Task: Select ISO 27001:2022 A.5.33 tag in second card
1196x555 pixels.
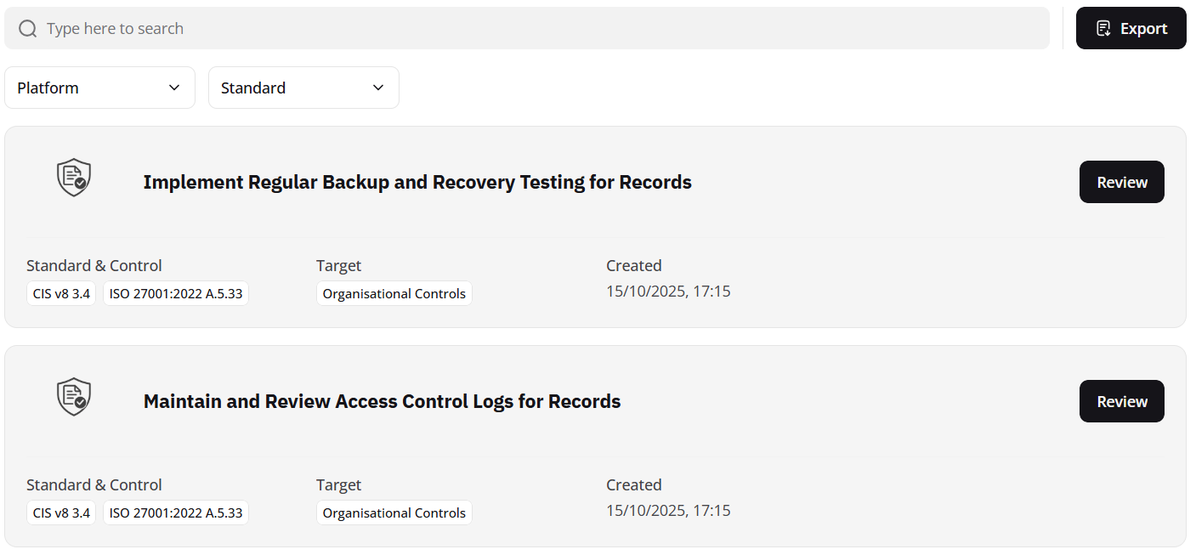Action: (176, 513)
